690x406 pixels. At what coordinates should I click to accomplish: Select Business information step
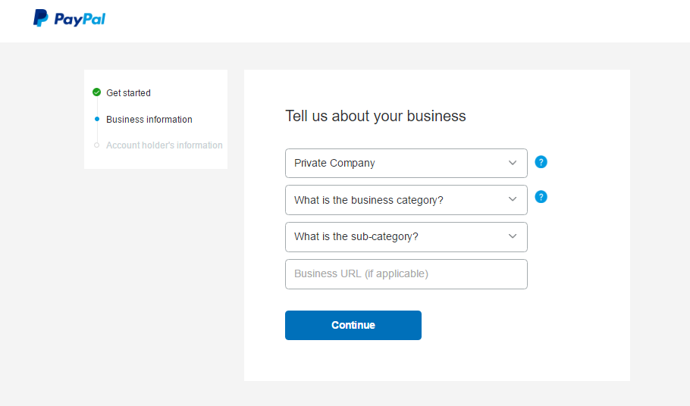coord(149,120)
